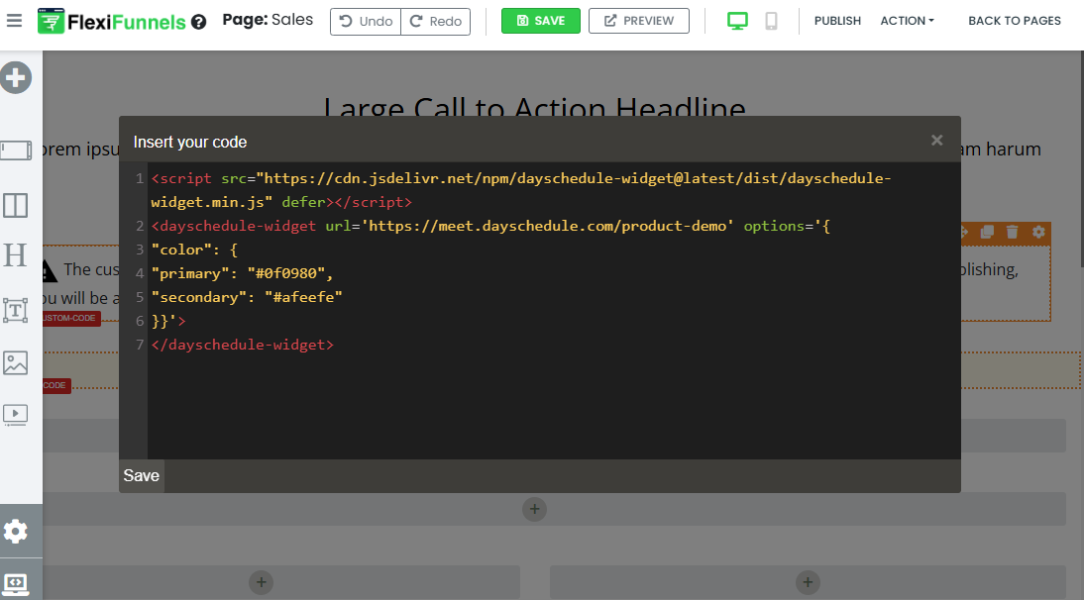Select the image element icon in sidebar
Viewport: 1084px width, 600px height.
click(15, 362)
